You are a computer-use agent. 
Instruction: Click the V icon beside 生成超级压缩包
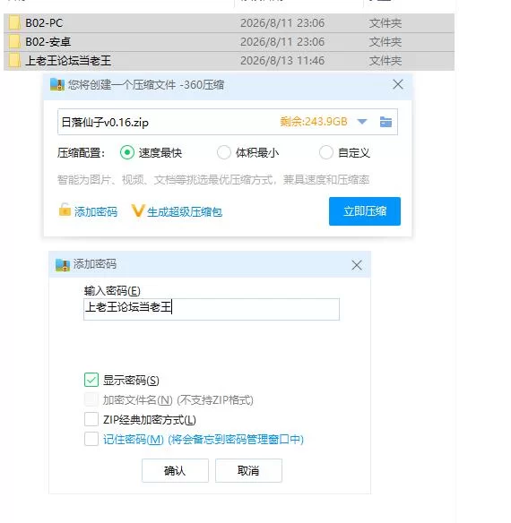tap(137, 210)
